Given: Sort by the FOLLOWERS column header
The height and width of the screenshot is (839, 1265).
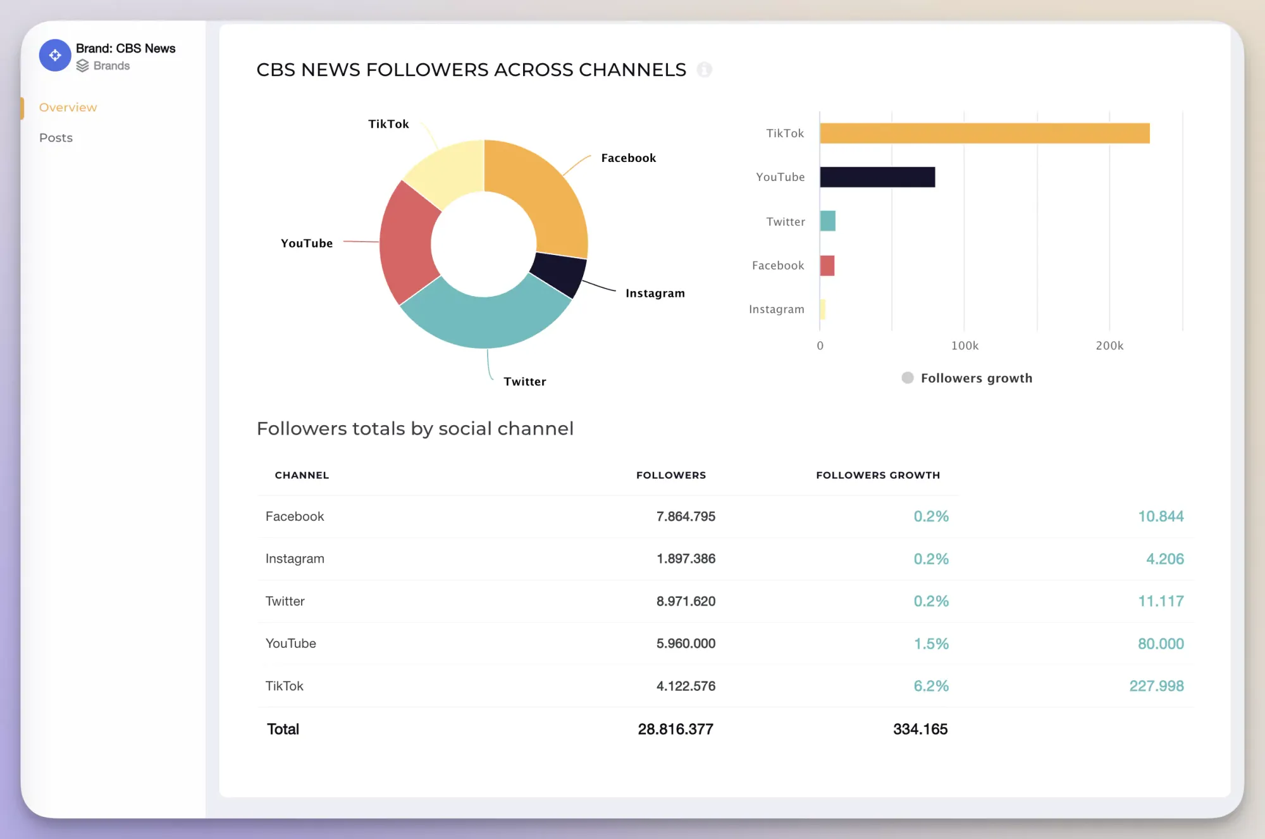Looking at the screenshot, I should (671, 475).
